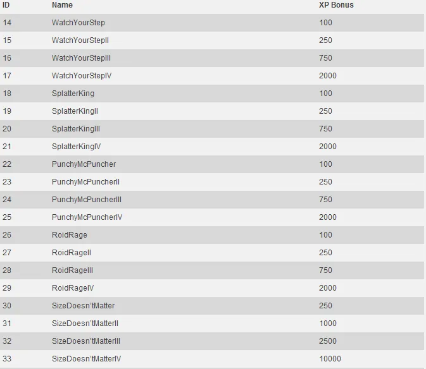Click the Name column header
Screen dimensions: 426x369
pos(62,5)
